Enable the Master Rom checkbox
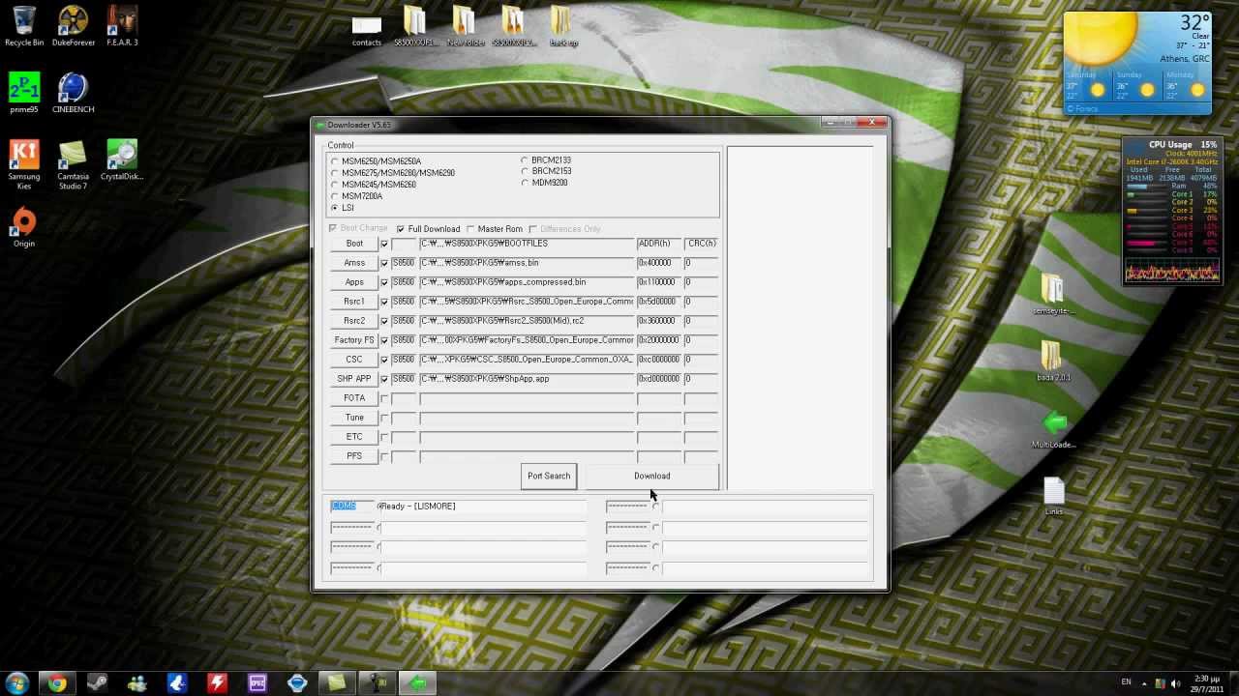 click(471, 229)
